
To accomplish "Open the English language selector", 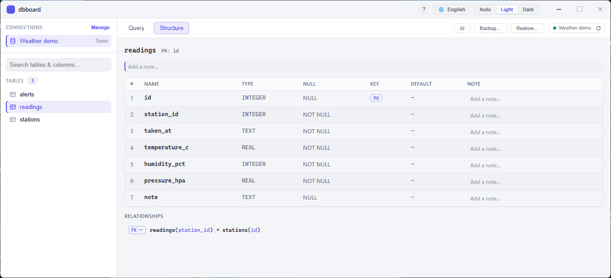I will click(x=452, y=9).
